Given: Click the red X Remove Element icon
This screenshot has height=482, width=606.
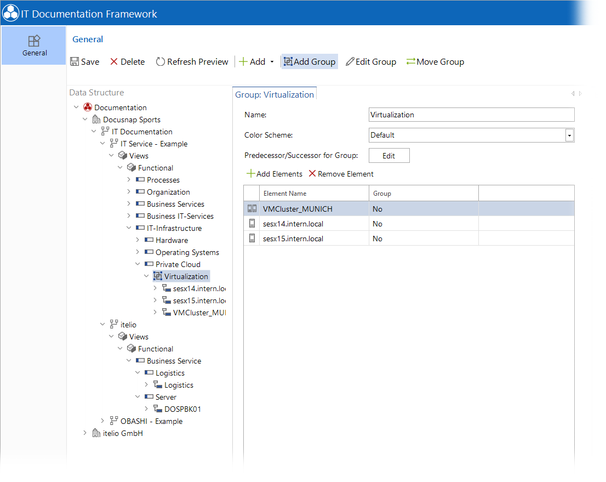Looking at the screenshot, I should tap(312, 174).
